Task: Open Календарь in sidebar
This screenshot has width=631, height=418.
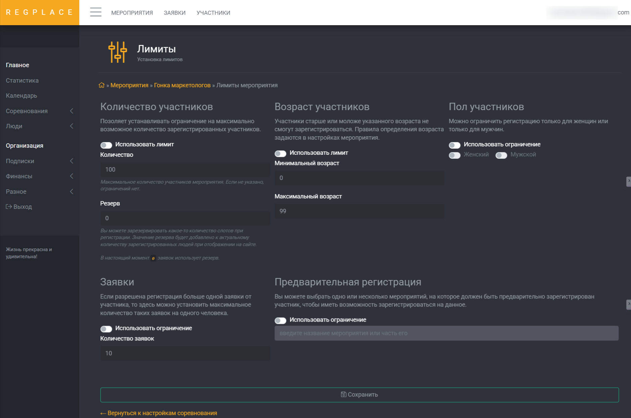Action: click(21, 96)
